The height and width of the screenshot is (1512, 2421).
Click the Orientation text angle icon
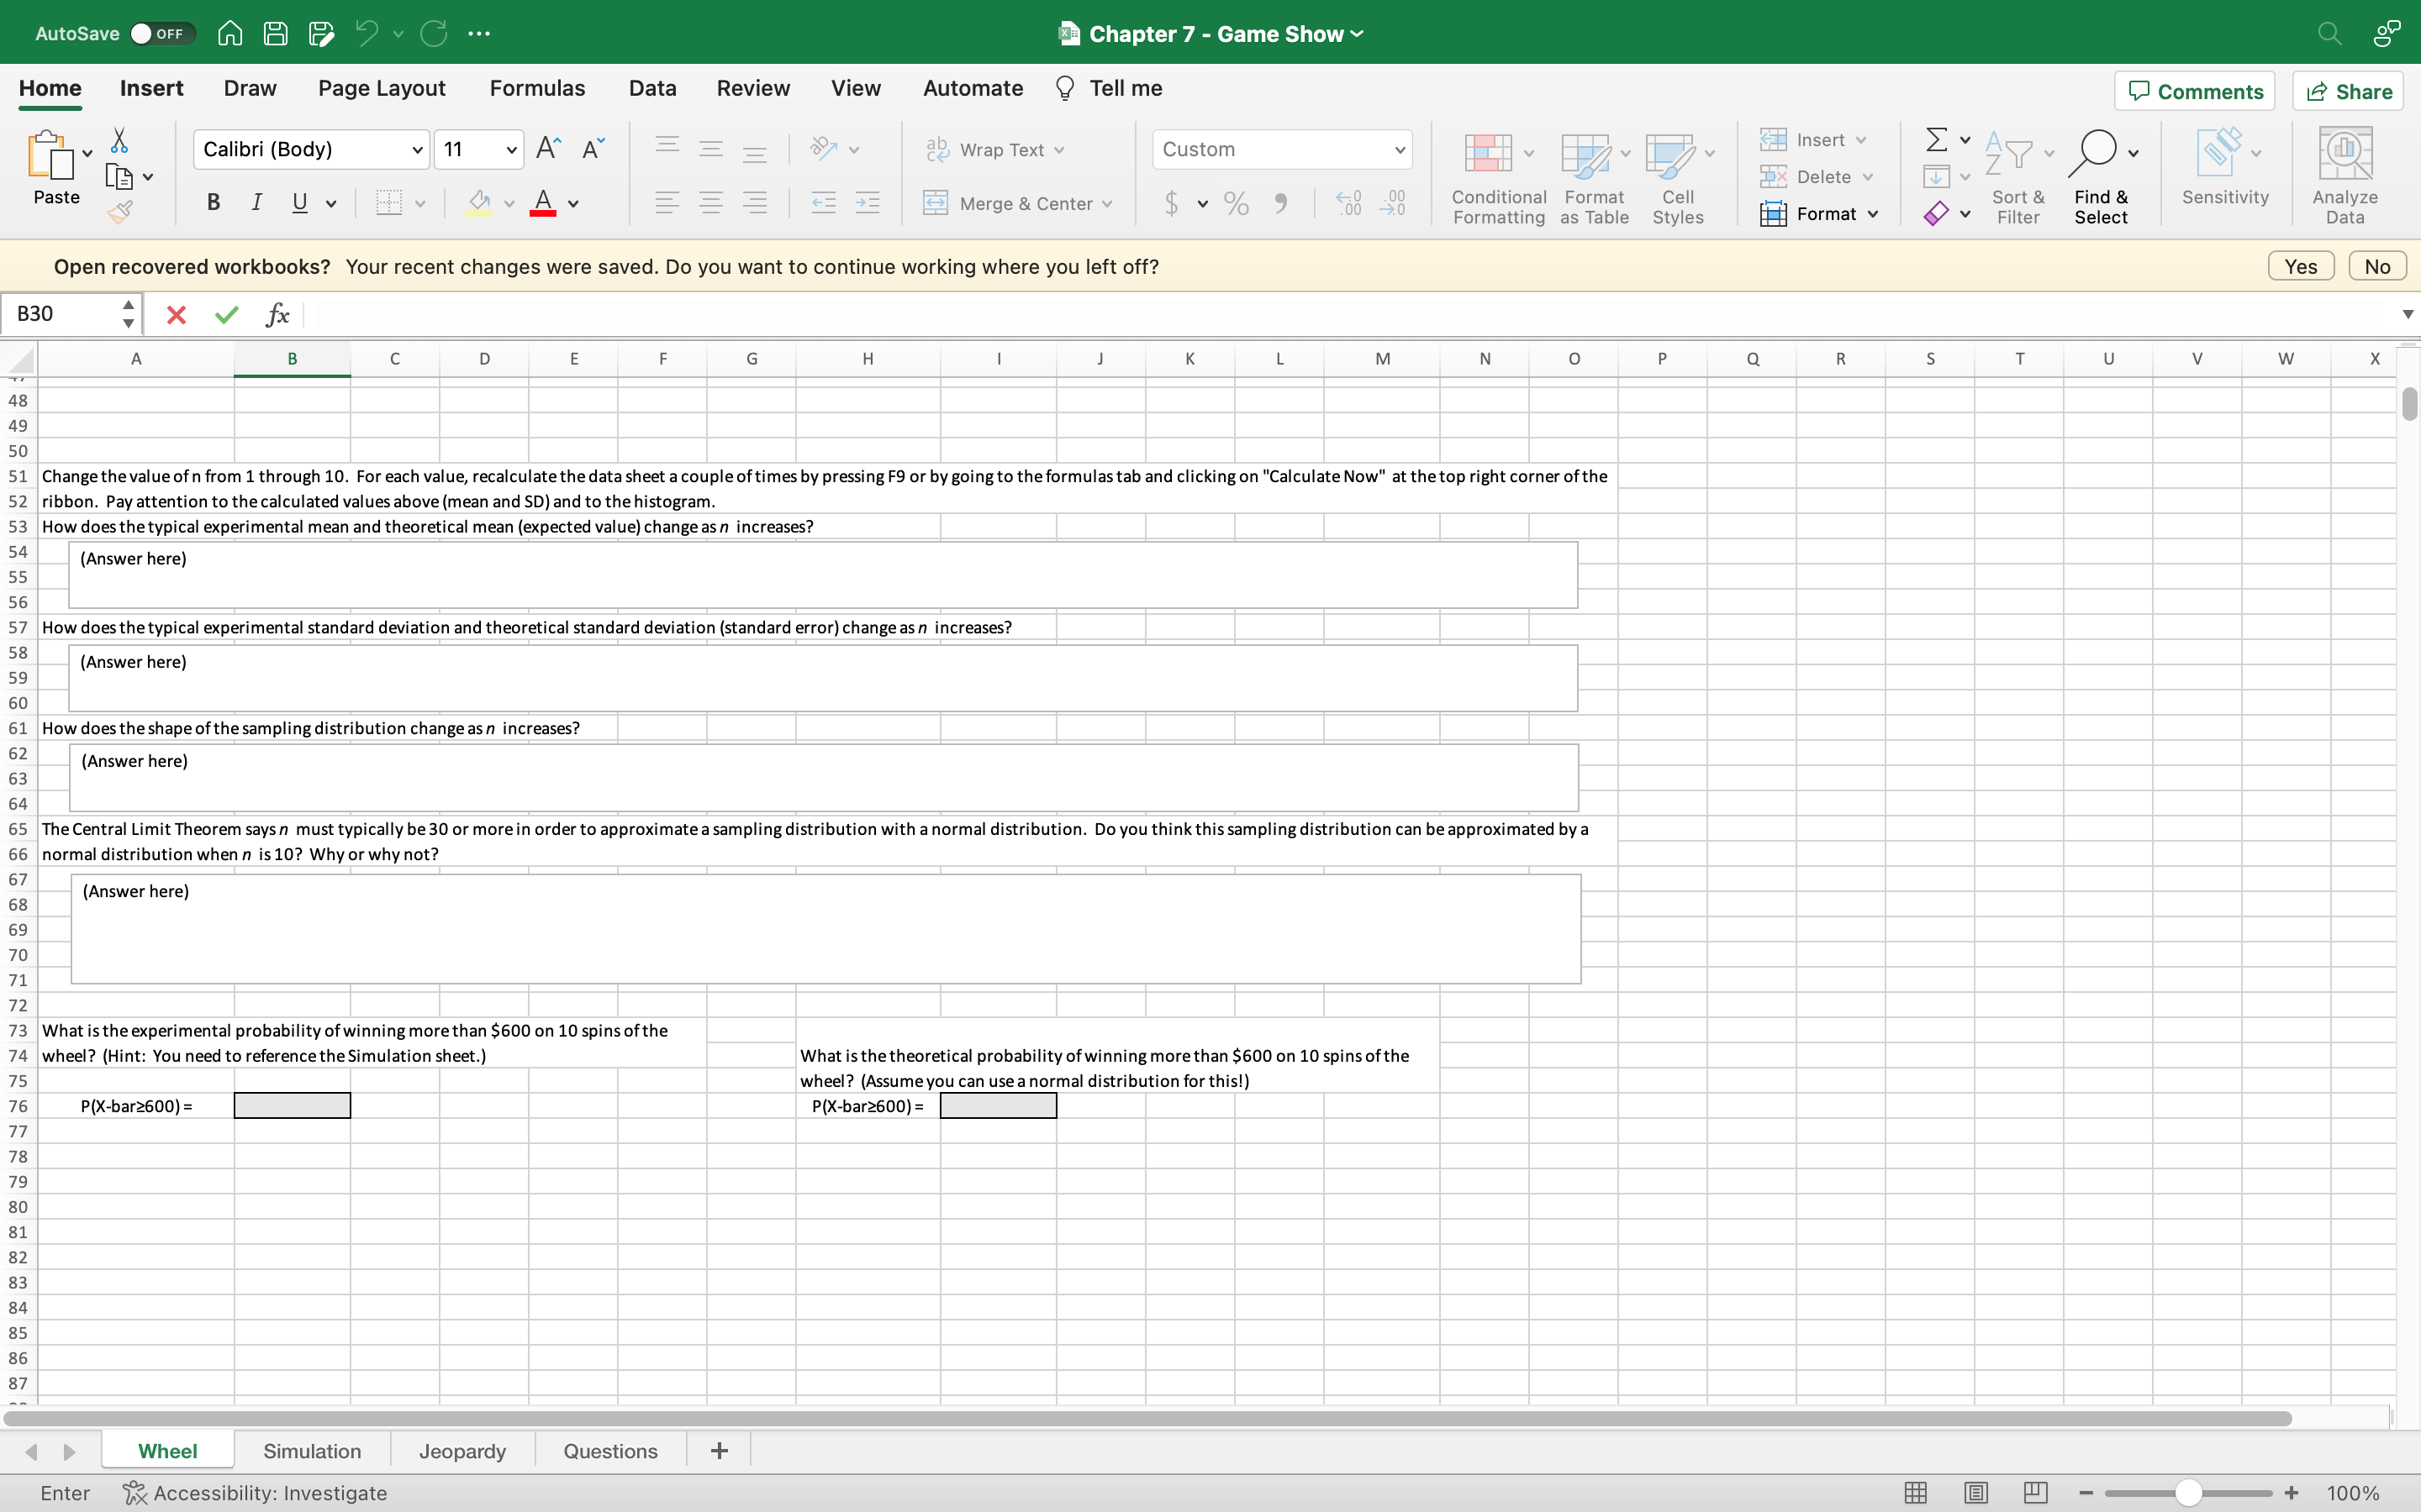[823, 149]
